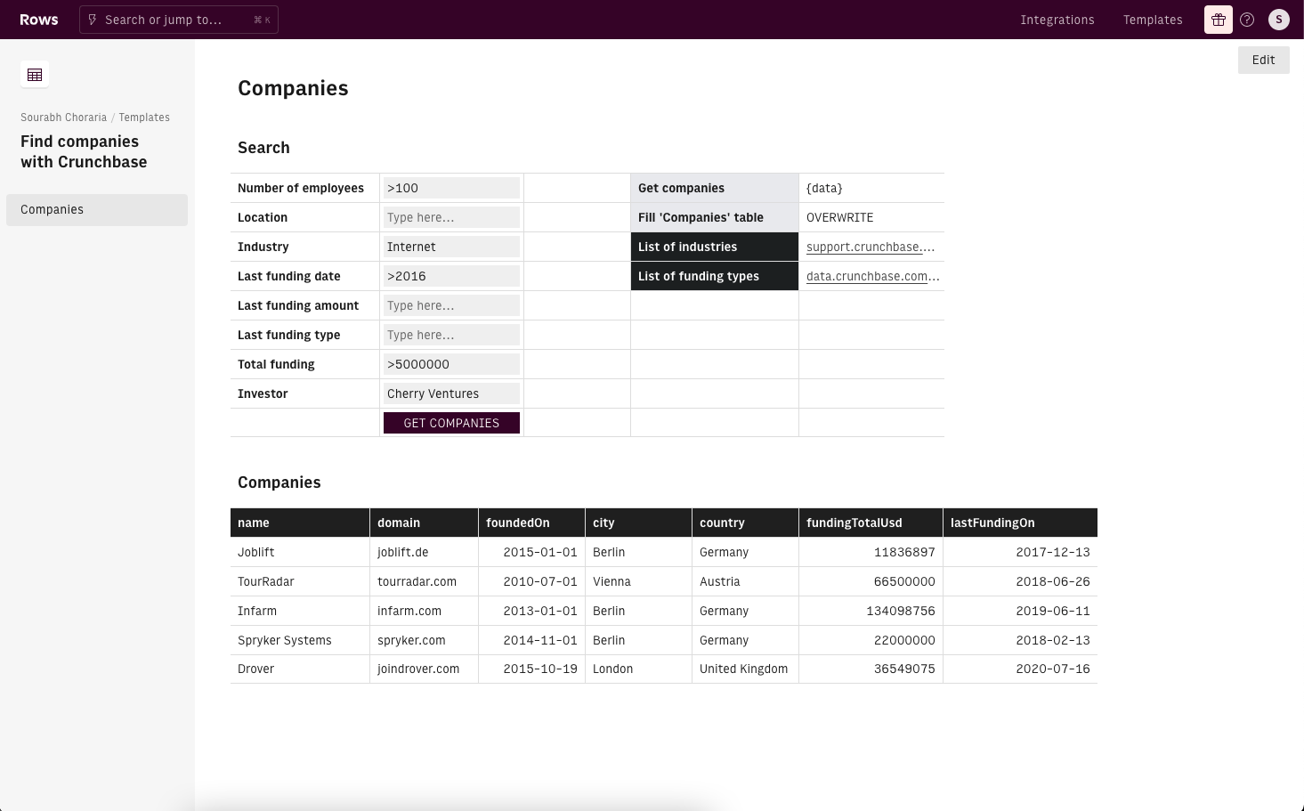Select the List of funding types label
Screen dimensions: 1304x811
(715, 276)
